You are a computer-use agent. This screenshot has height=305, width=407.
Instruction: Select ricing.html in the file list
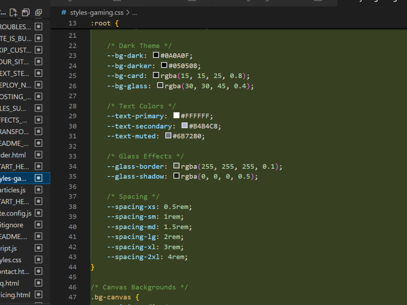pyautogui.click(x=15, y=295)
